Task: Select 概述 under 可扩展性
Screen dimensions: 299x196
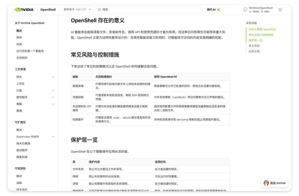Action: (19, 130)
